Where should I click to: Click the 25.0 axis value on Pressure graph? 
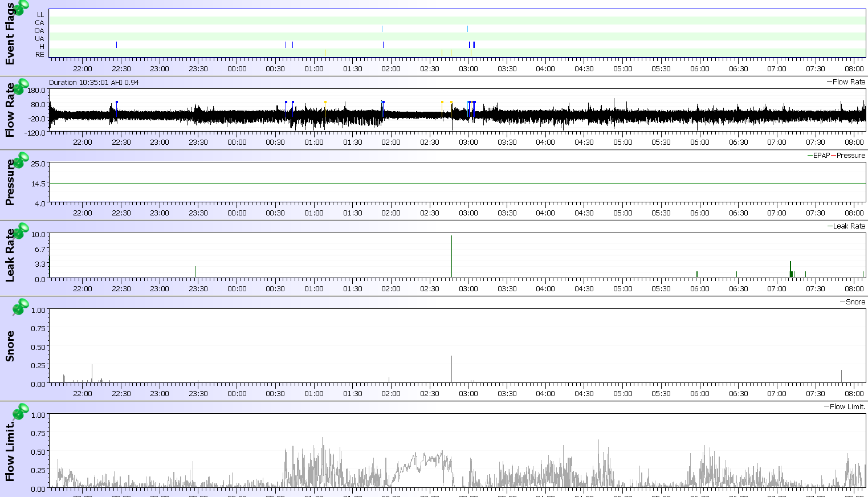(x=39, y=164)
